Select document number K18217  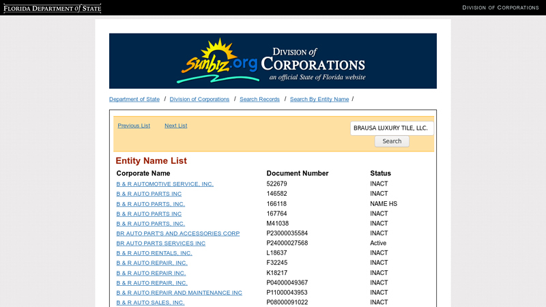[277, 272]
